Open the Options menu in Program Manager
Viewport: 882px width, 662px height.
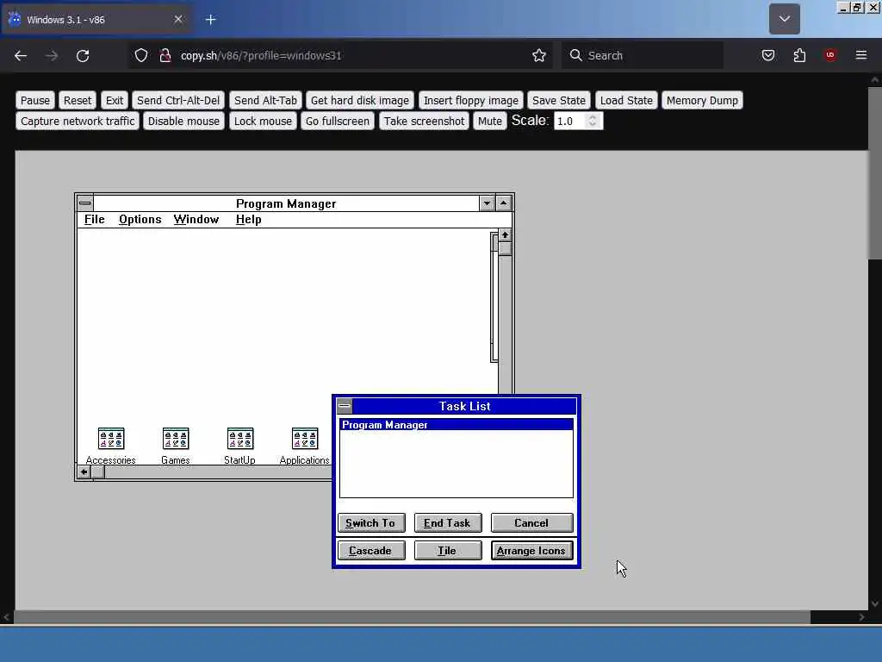[140, 220]
